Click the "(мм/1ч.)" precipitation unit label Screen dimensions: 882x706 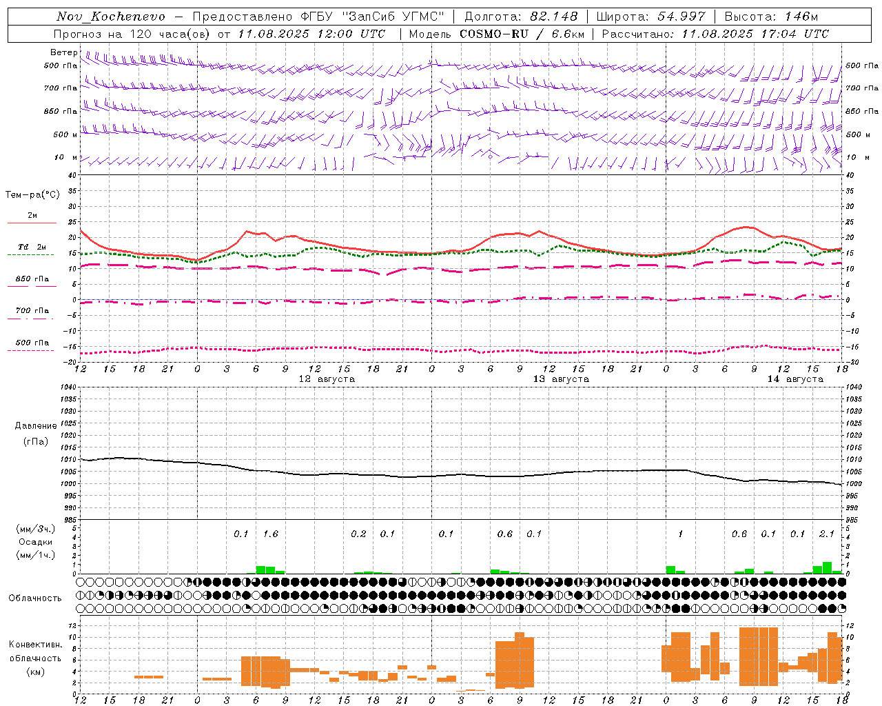36,555
